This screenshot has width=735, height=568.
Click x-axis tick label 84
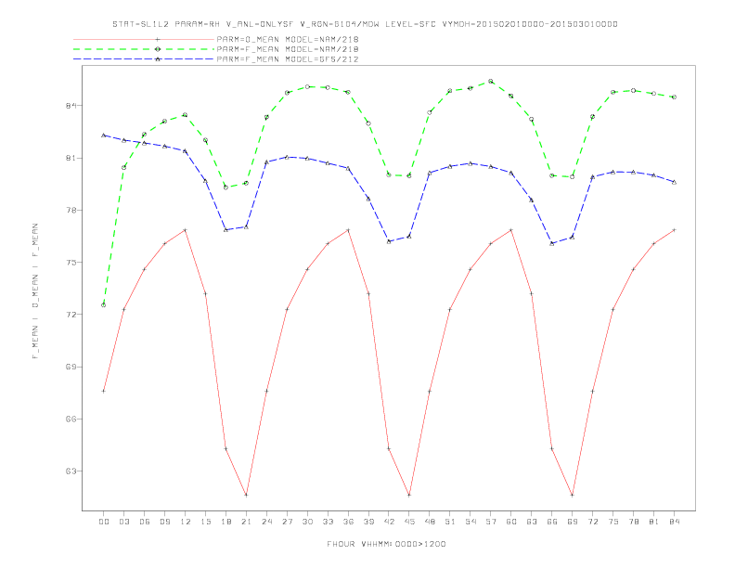click(675, 522)
